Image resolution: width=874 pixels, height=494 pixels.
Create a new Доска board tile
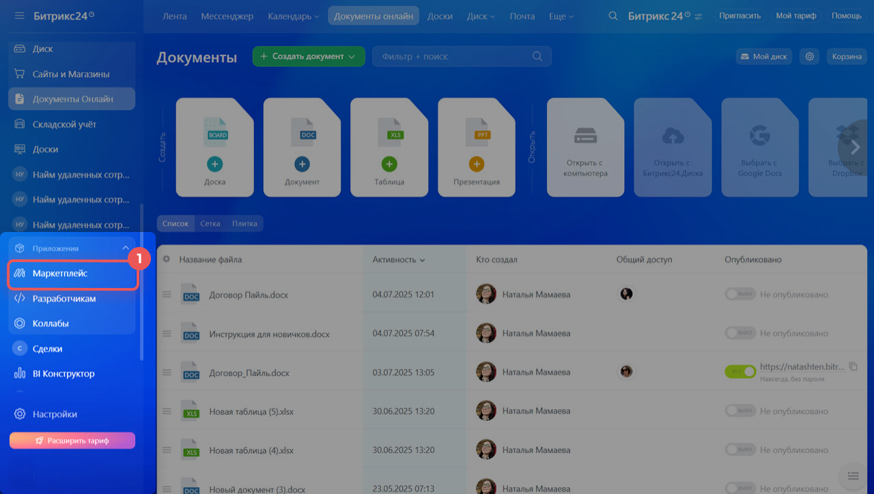pos(214,147)
